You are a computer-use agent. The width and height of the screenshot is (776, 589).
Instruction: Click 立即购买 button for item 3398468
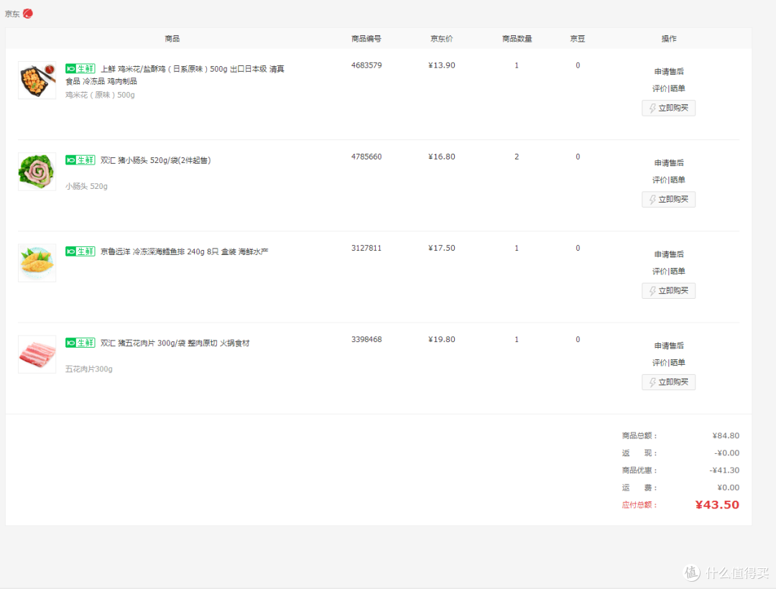[x=669, y=382]
